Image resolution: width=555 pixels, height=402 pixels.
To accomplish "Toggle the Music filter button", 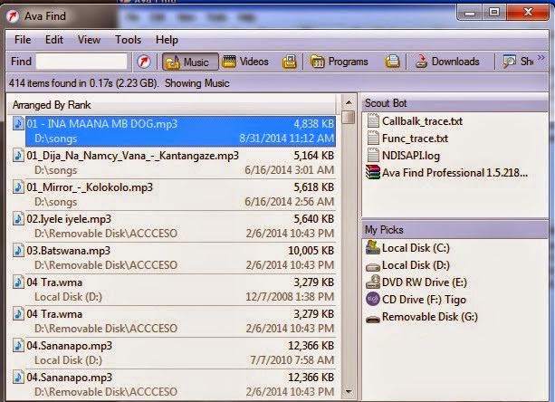I will (190, 62).
